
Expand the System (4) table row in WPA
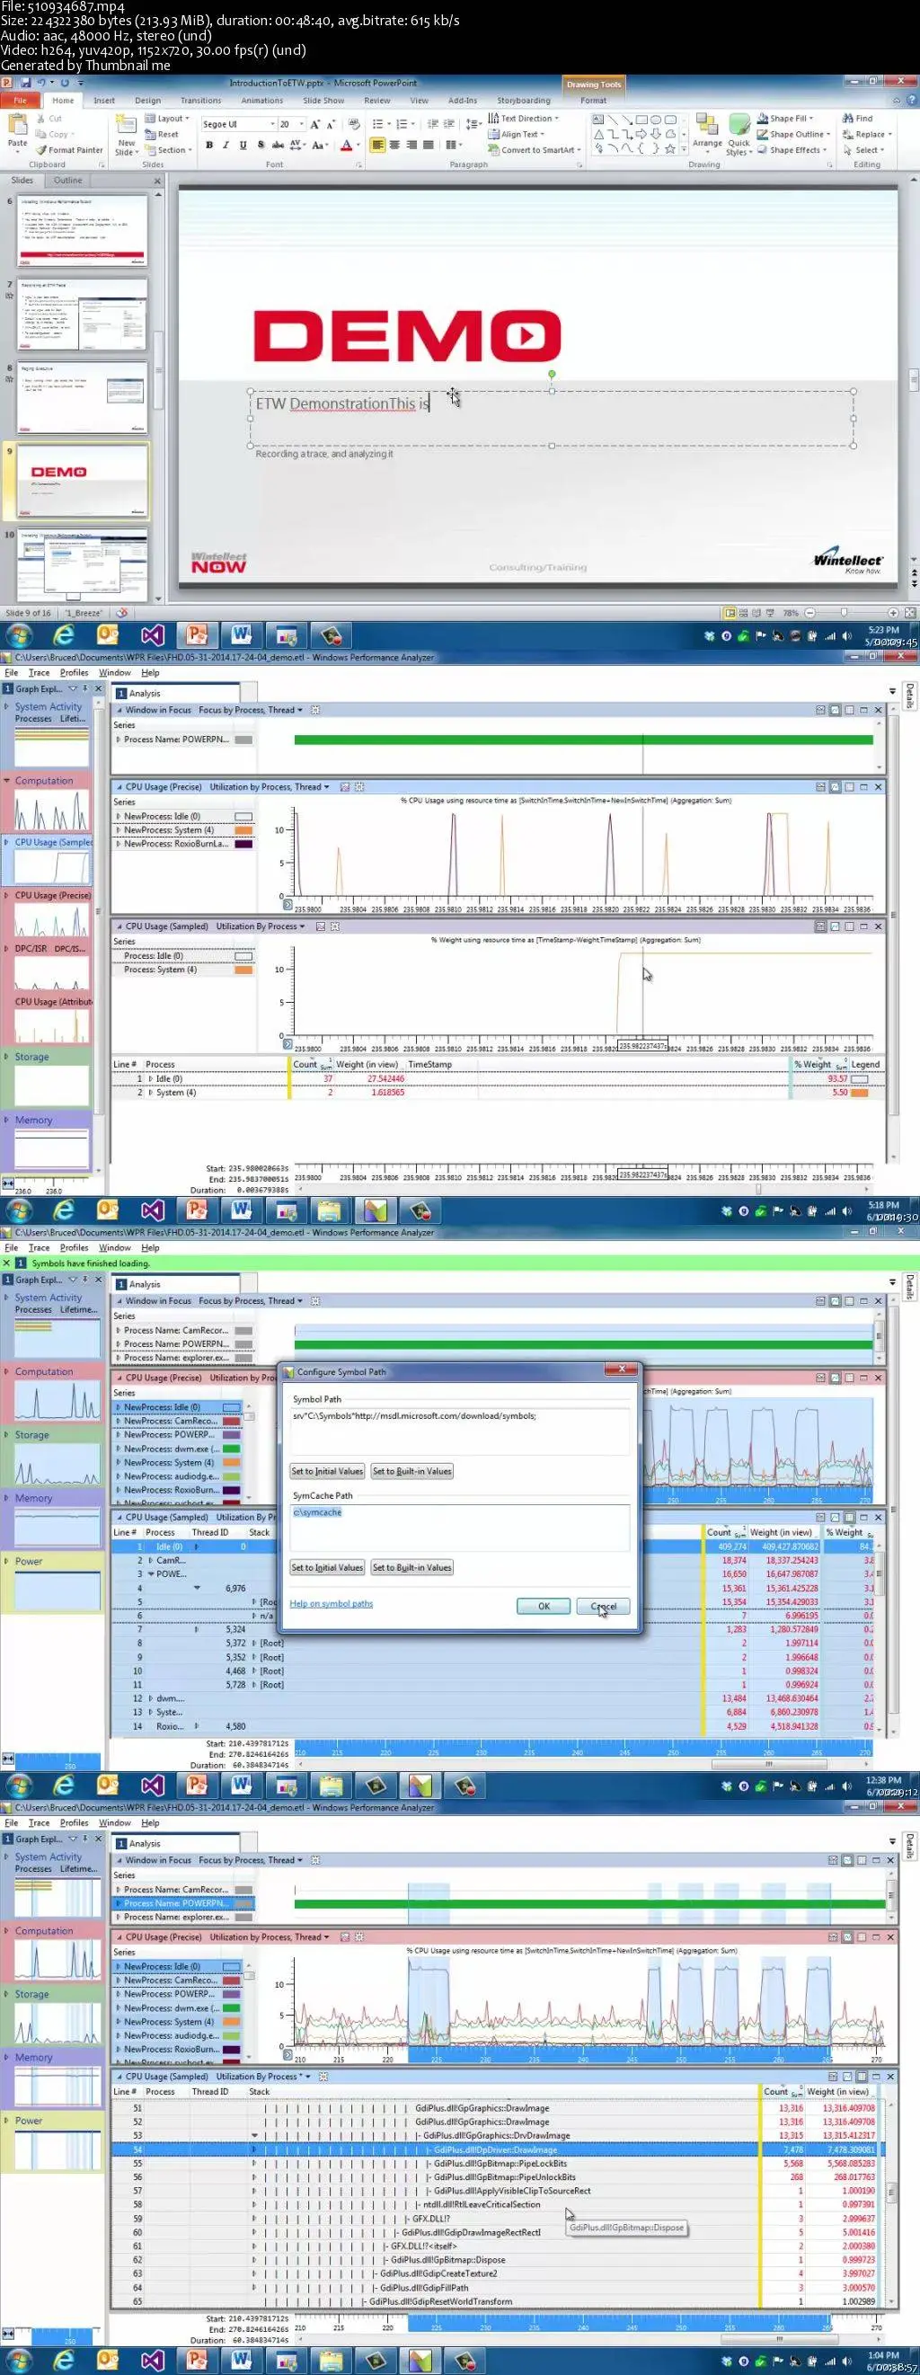pyautogui.click(x=150, y=1093)
